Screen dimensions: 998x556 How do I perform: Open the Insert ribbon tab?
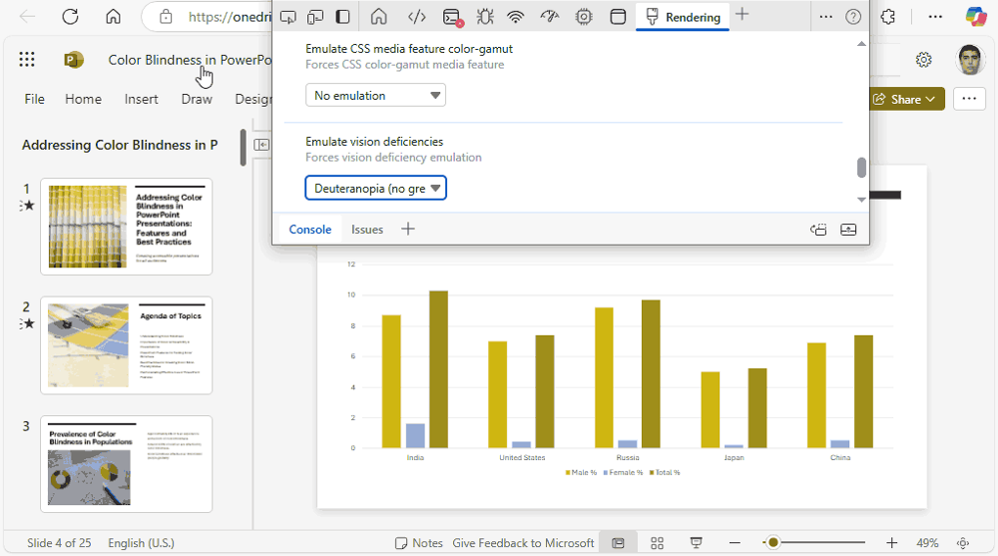(x=141, y=99)
